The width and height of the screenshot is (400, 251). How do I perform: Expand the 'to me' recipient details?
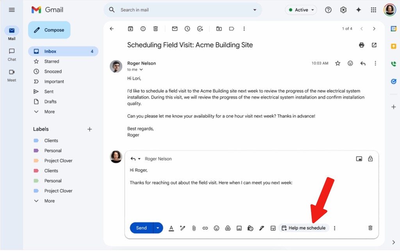point(141,70)
